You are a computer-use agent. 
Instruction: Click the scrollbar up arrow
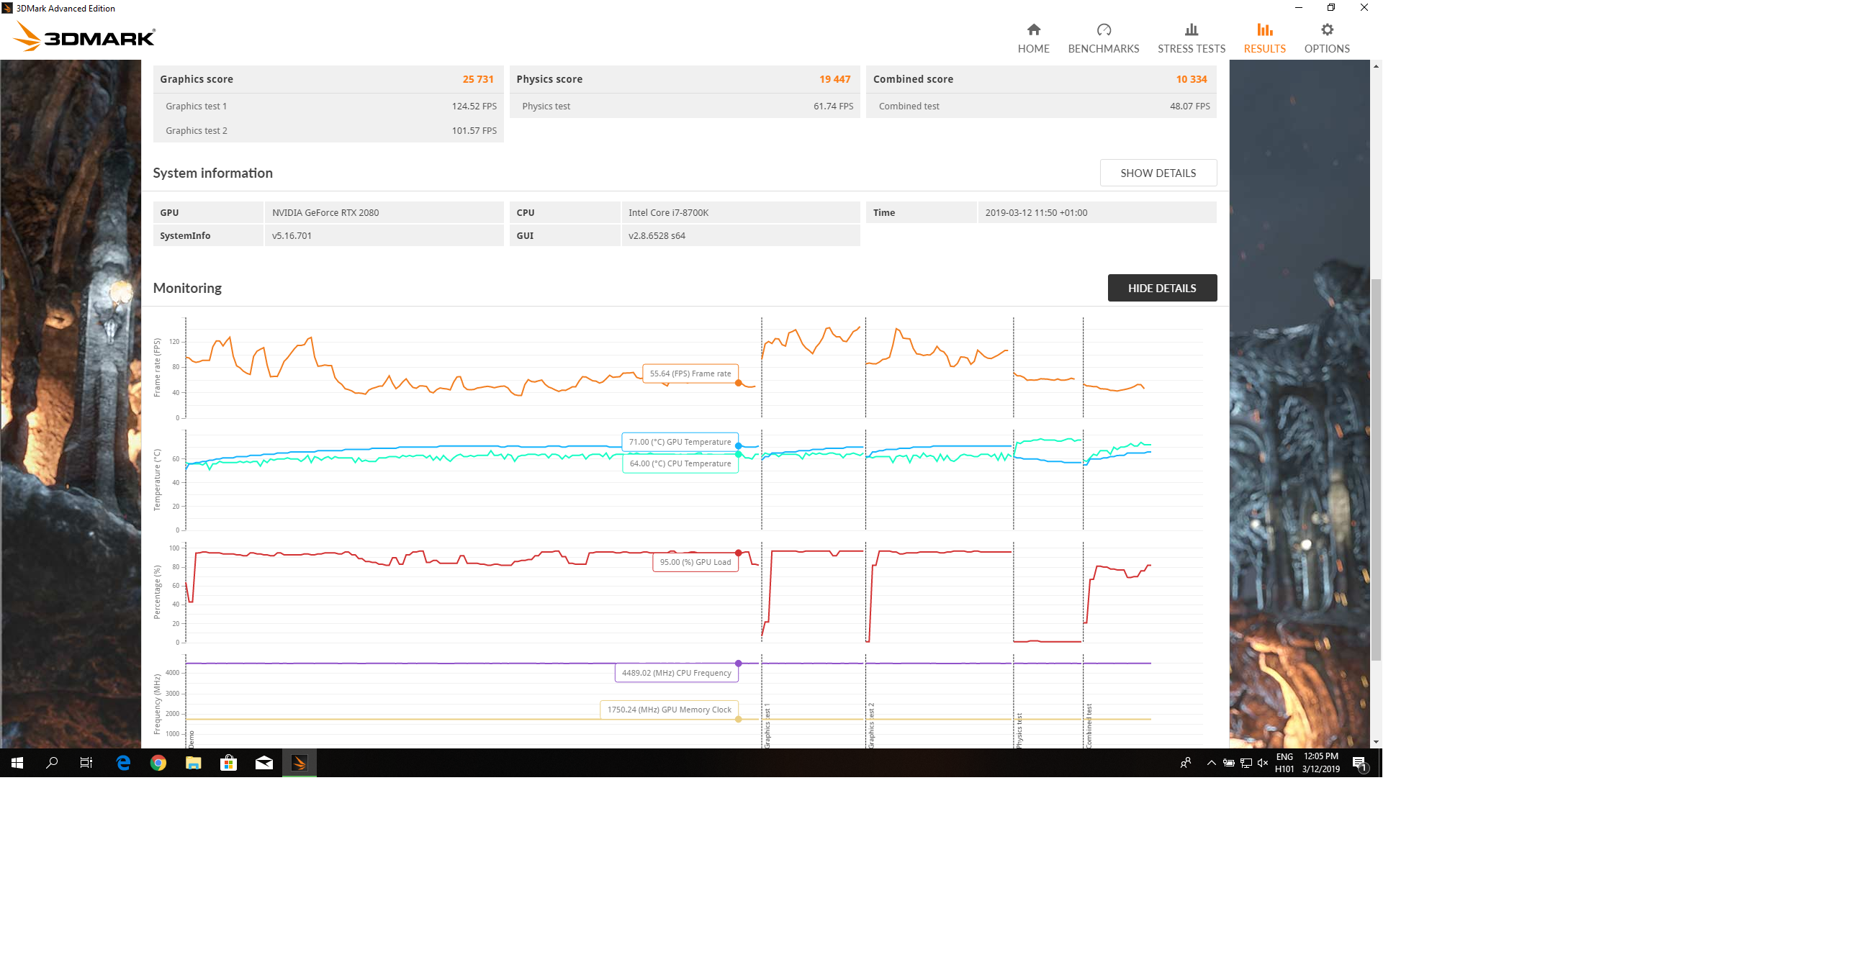tap(1376, 66)
